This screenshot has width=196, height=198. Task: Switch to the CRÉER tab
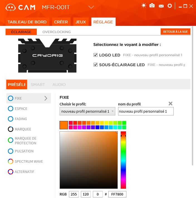point(61,22)
